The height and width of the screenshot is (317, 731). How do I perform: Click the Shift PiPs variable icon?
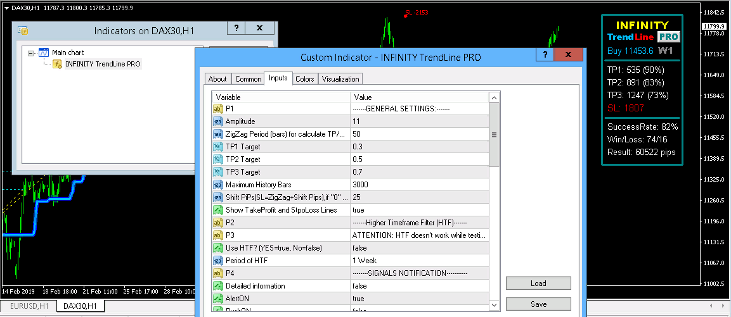coord(217,197)
